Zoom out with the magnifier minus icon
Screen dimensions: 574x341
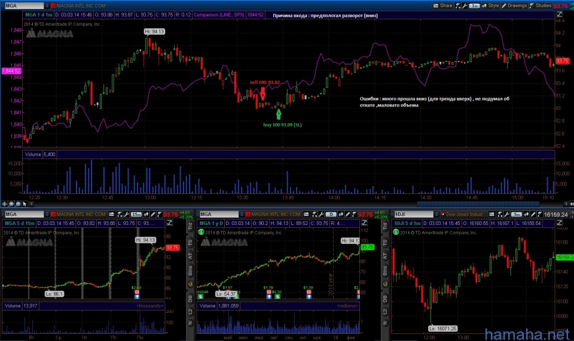[18, 203]
